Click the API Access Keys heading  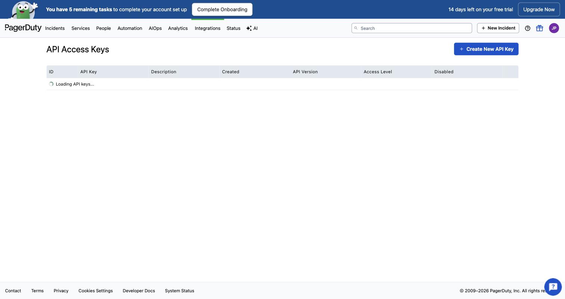(78, 49)
